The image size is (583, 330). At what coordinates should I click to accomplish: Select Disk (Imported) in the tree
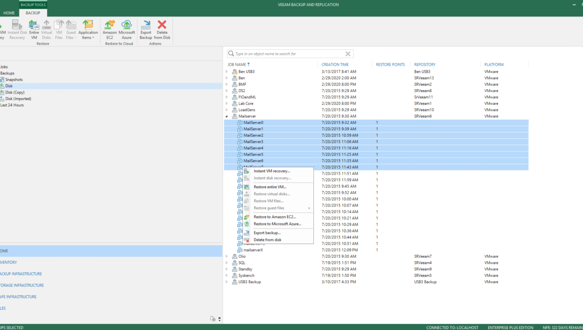pos(18,99)
